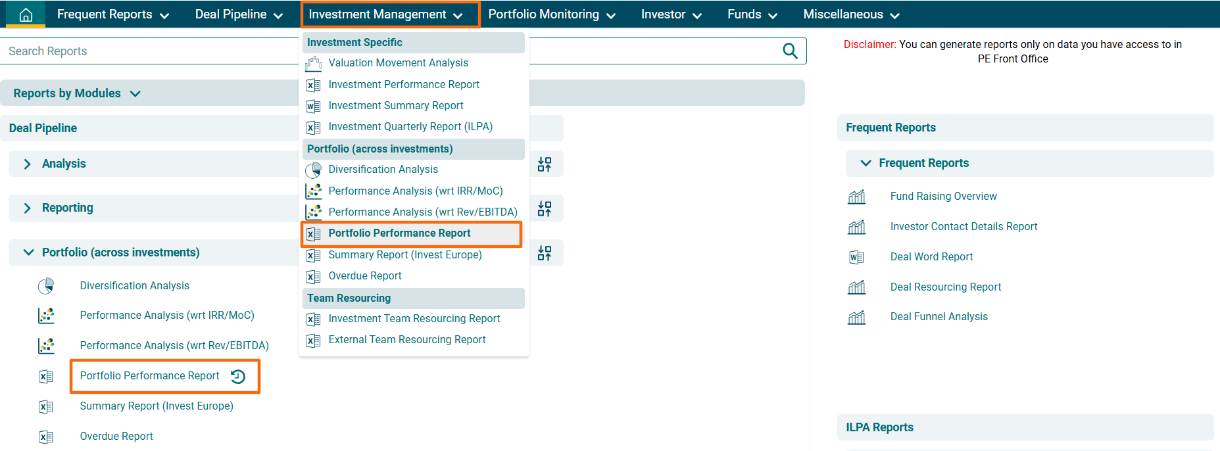Image resolution: width=1220 pixels, height=451 pixels.
Task: Click the Fund Raising Overview chart icon
Action: [x=856, y=197]
